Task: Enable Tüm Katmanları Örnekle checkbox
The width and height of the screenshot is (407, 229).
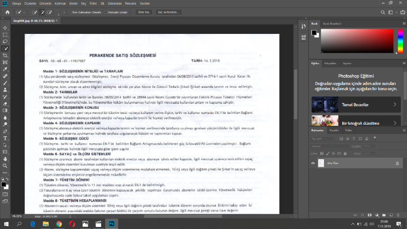Action: 70,12
